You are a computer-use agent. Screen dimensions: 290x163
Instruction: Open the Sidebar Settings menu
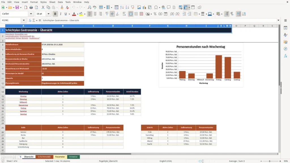point(285,20)
